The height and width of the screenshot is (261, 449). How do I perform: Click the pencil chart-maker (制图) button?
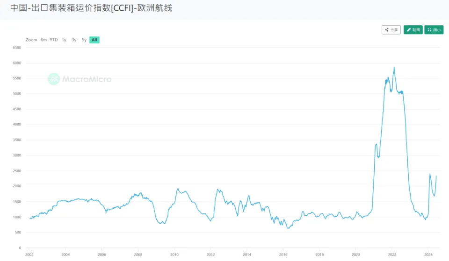point(413,30)
